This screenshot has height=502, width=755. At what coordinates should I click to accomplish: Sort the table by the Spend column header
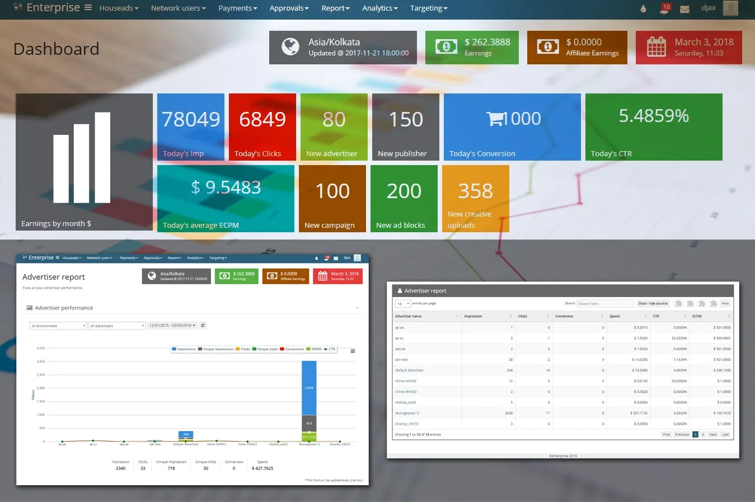(x=628, y=316)
